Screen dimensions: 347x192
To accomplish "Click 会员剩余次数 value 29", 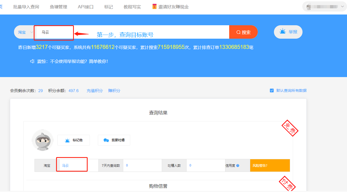I will tap(41, 91).
